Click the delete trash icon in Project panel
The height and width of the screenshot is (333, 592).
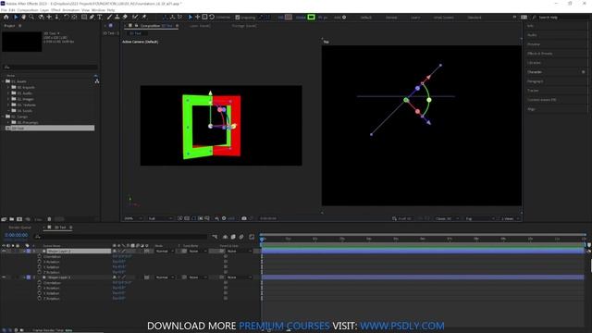click(x=49, y=219)
